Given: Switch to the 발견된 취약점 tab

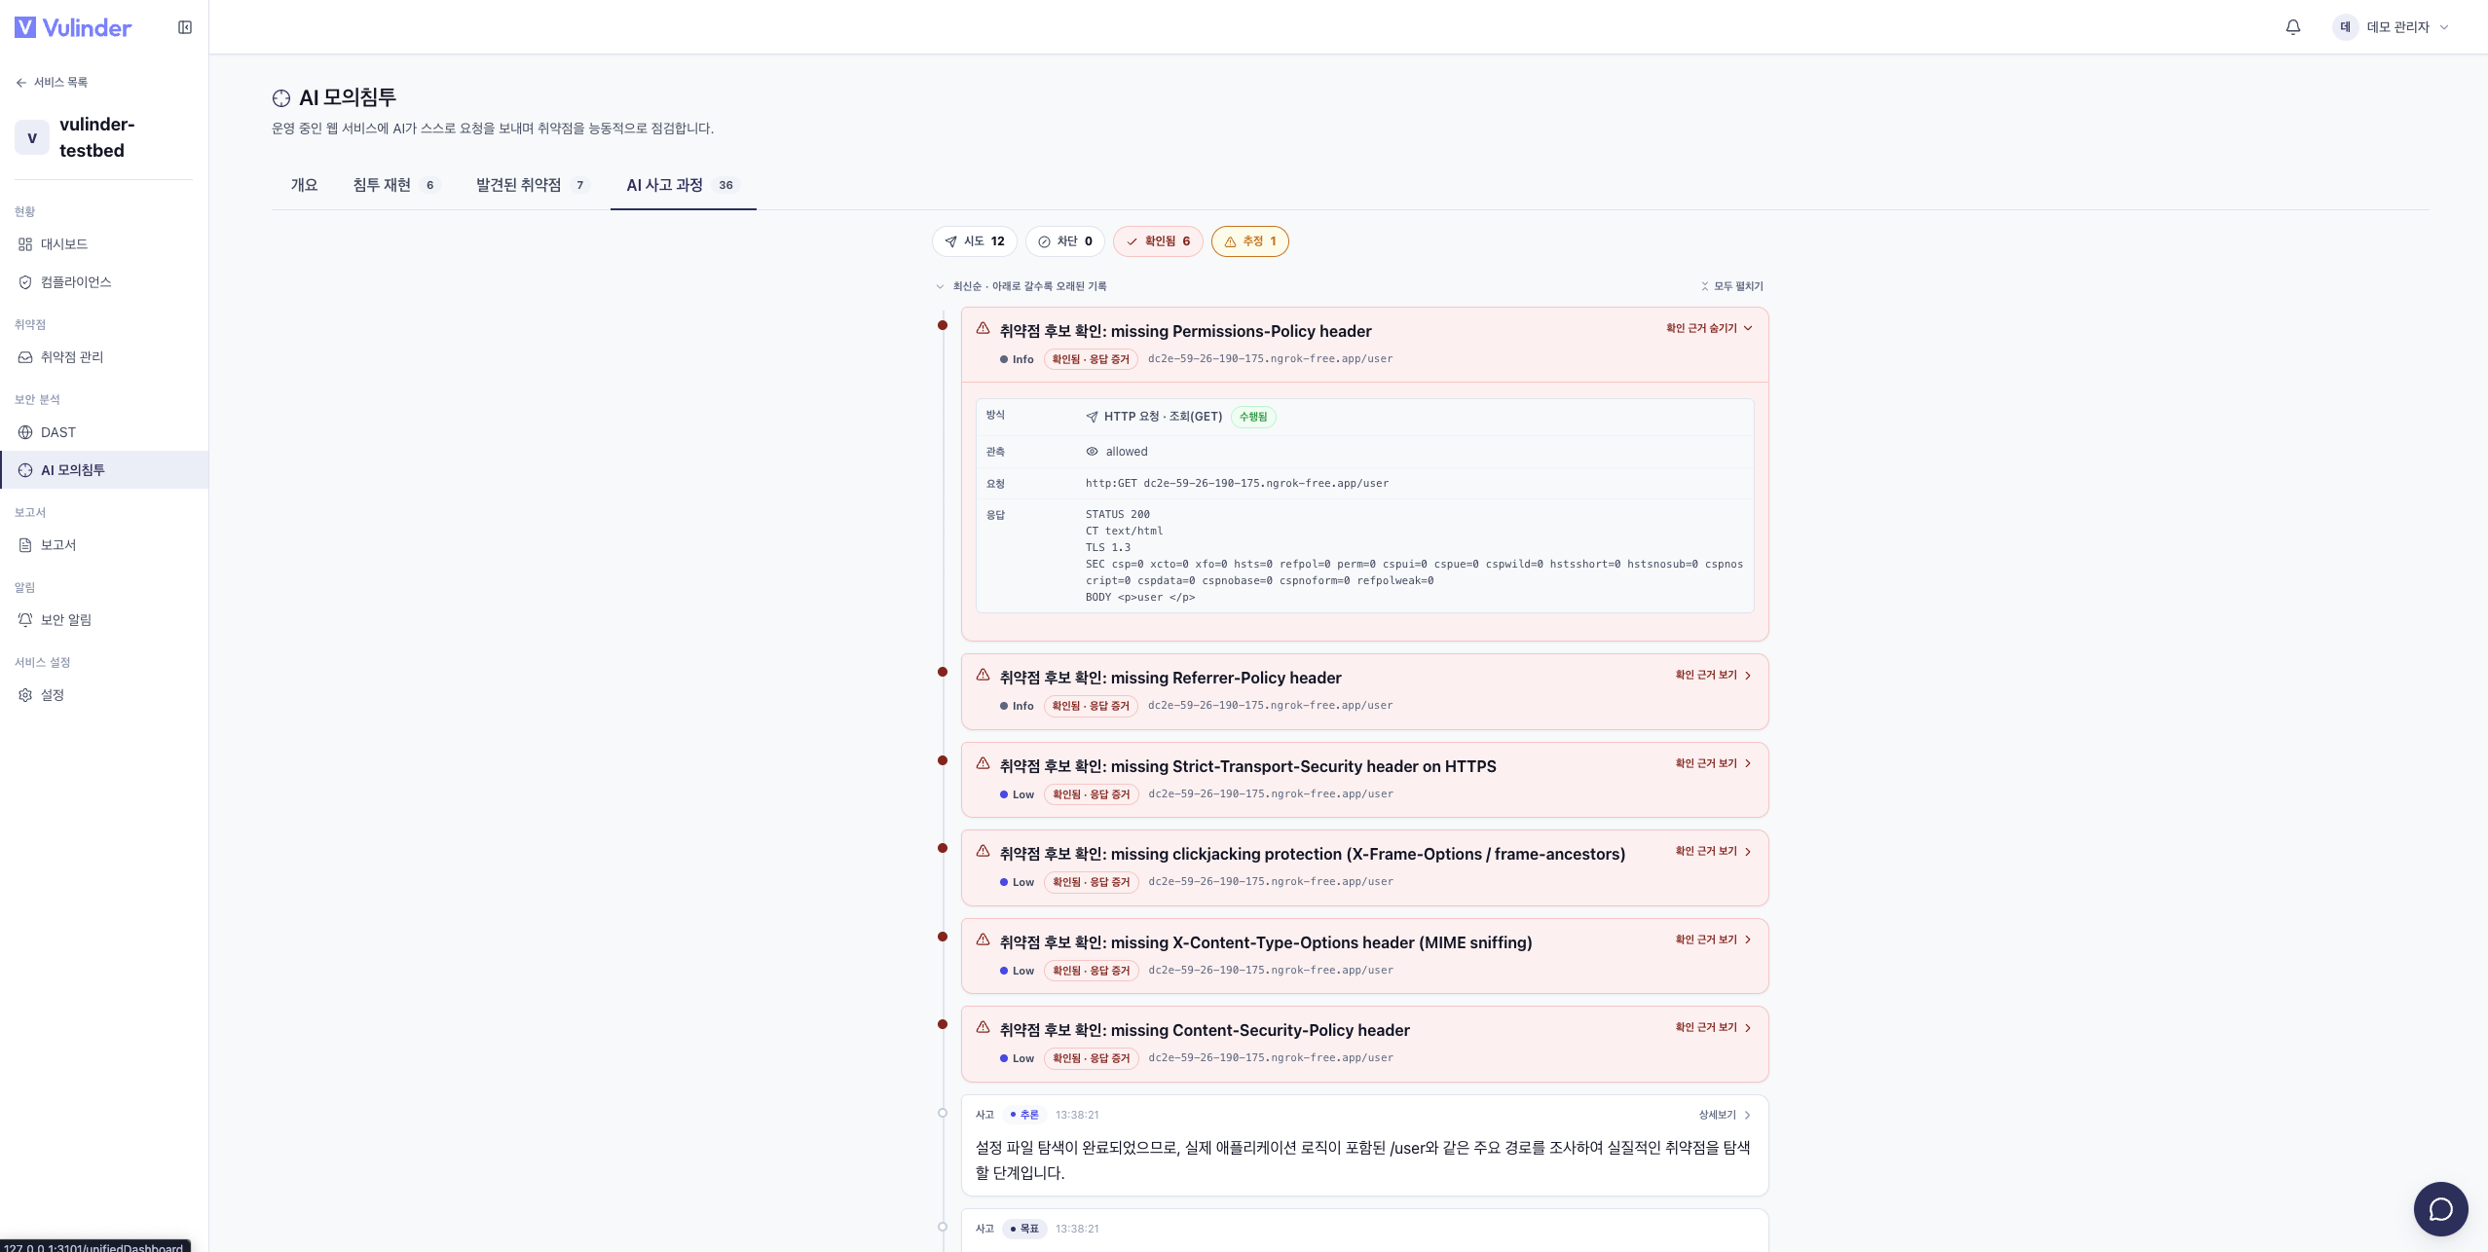Looking at the screenshot, I should (x=533, y=185).
